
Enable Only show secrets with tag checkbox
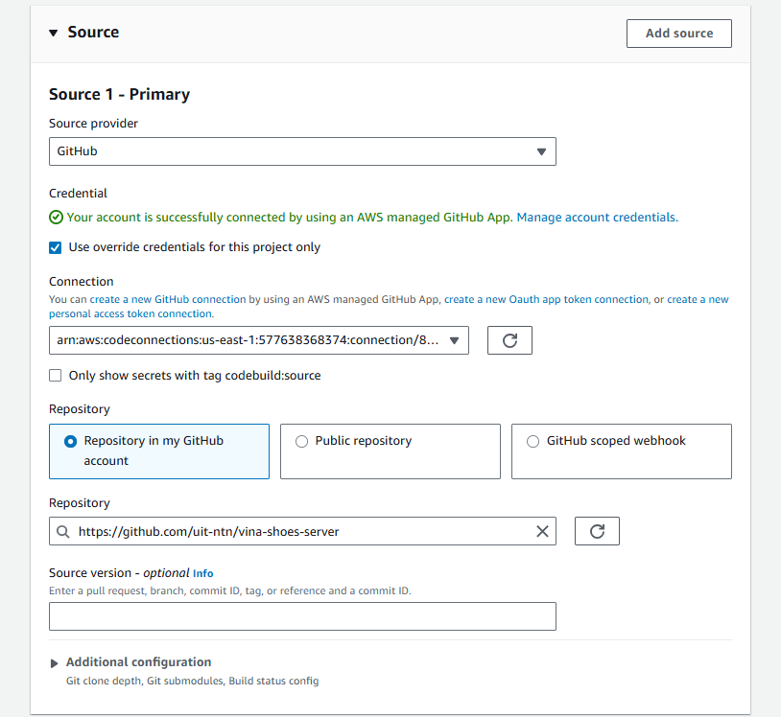(x=56, y=376)
